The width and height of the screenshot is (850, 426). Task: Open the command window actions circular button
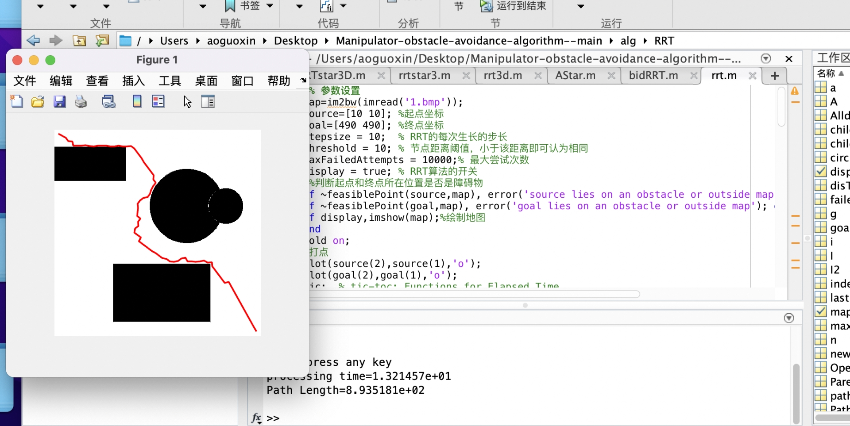point(789,318)
